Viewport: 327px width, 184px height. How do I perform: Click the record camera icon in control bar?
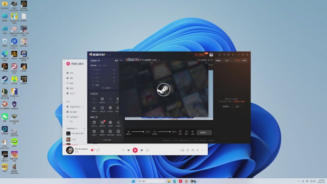pos(186,132)
